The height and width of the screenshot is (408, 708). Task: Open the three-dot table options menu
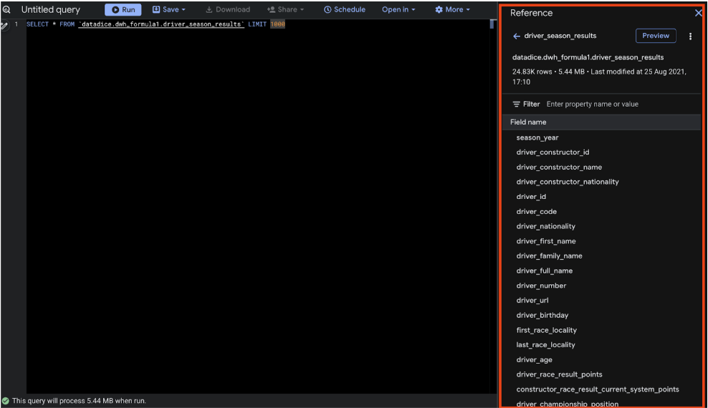690,37
